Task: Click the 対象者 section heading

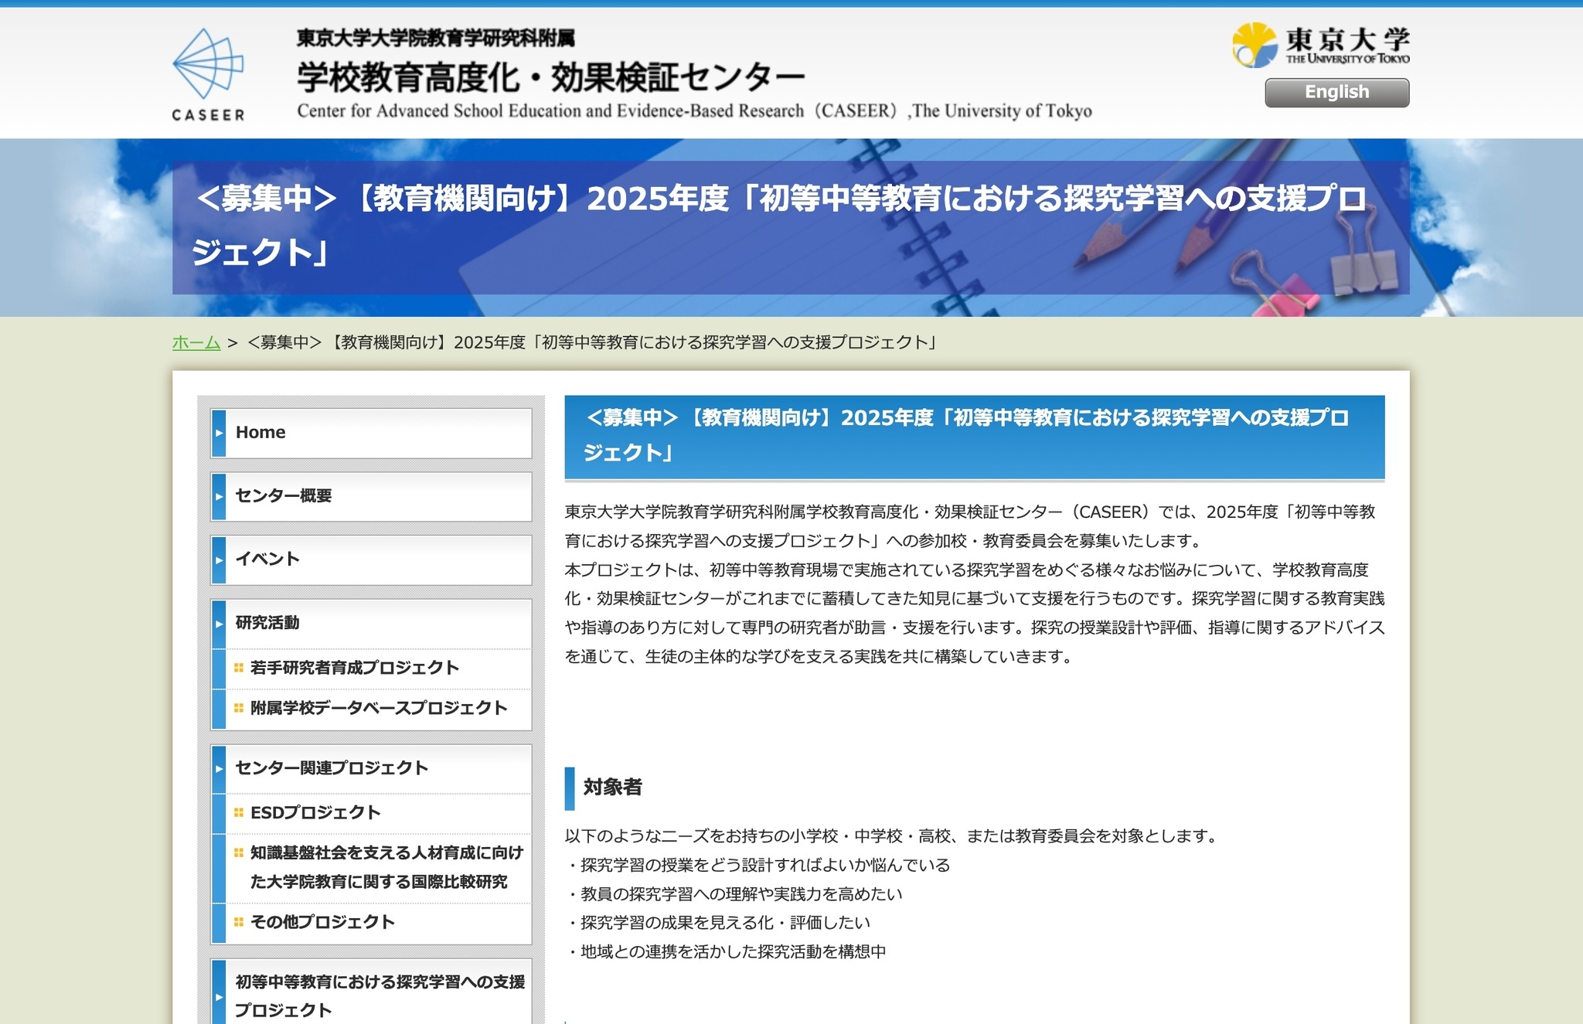Action: coord(612,788)
